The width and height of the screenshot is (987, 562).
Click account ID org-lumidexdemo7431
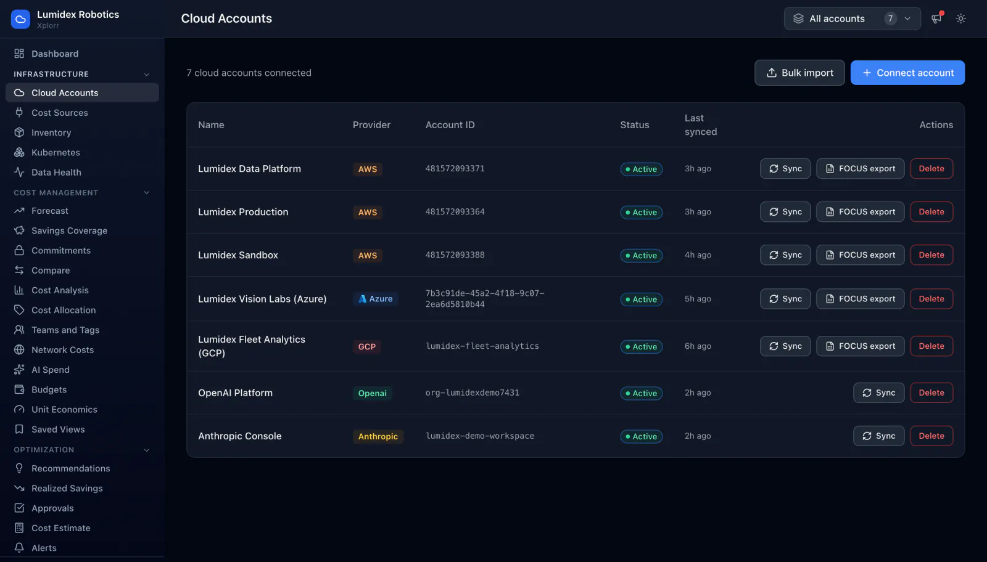pos(473,393)
